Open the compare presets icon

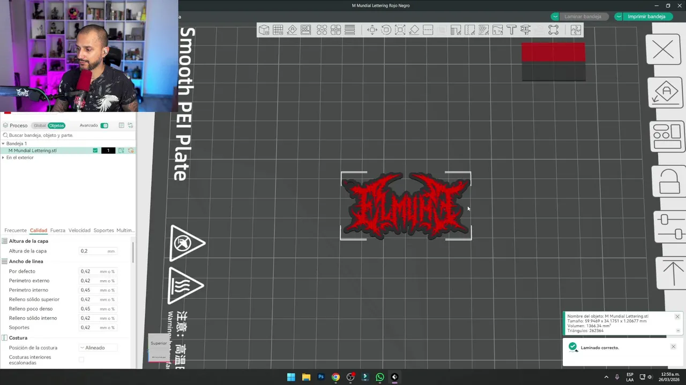(130, 126)
